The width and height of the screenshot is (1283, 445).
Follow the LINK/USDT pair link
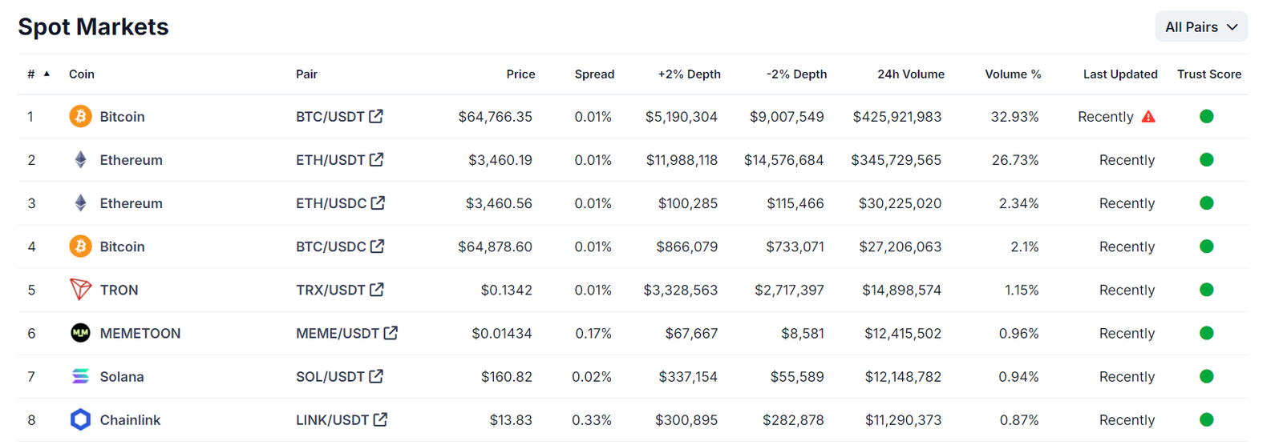[x=332, y=419]
